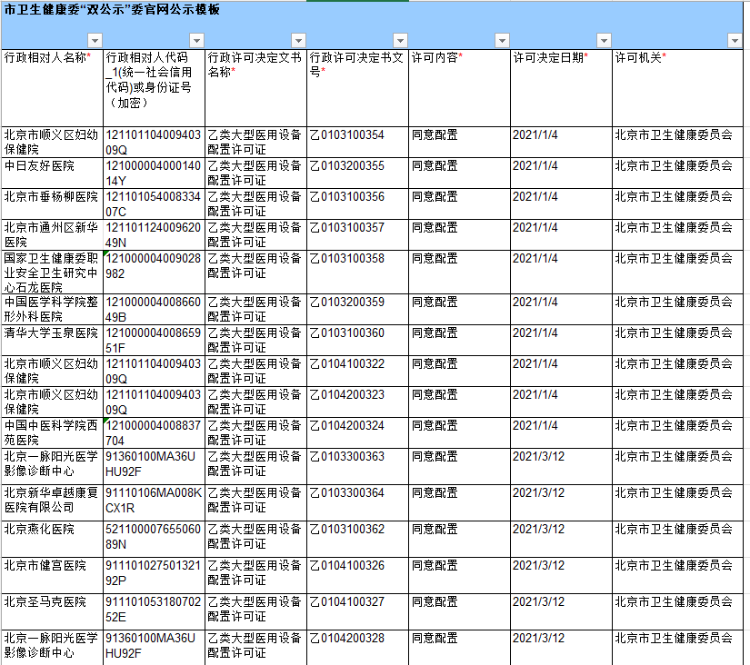
Task: Click the cell 北京市垂杨柳医院
Action: (52, 203)
